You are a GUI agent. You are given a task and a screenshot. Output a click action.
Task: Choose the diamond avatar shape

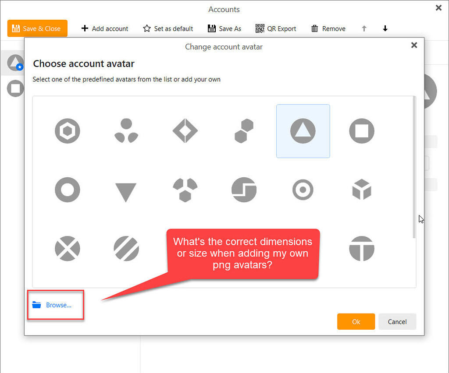185,130
